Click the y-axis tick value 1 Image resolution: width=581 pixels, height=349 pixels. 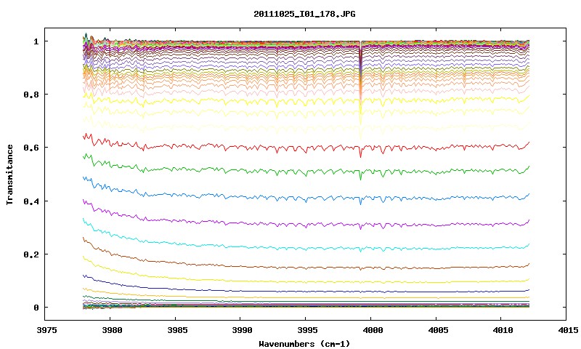click(36, 41)
